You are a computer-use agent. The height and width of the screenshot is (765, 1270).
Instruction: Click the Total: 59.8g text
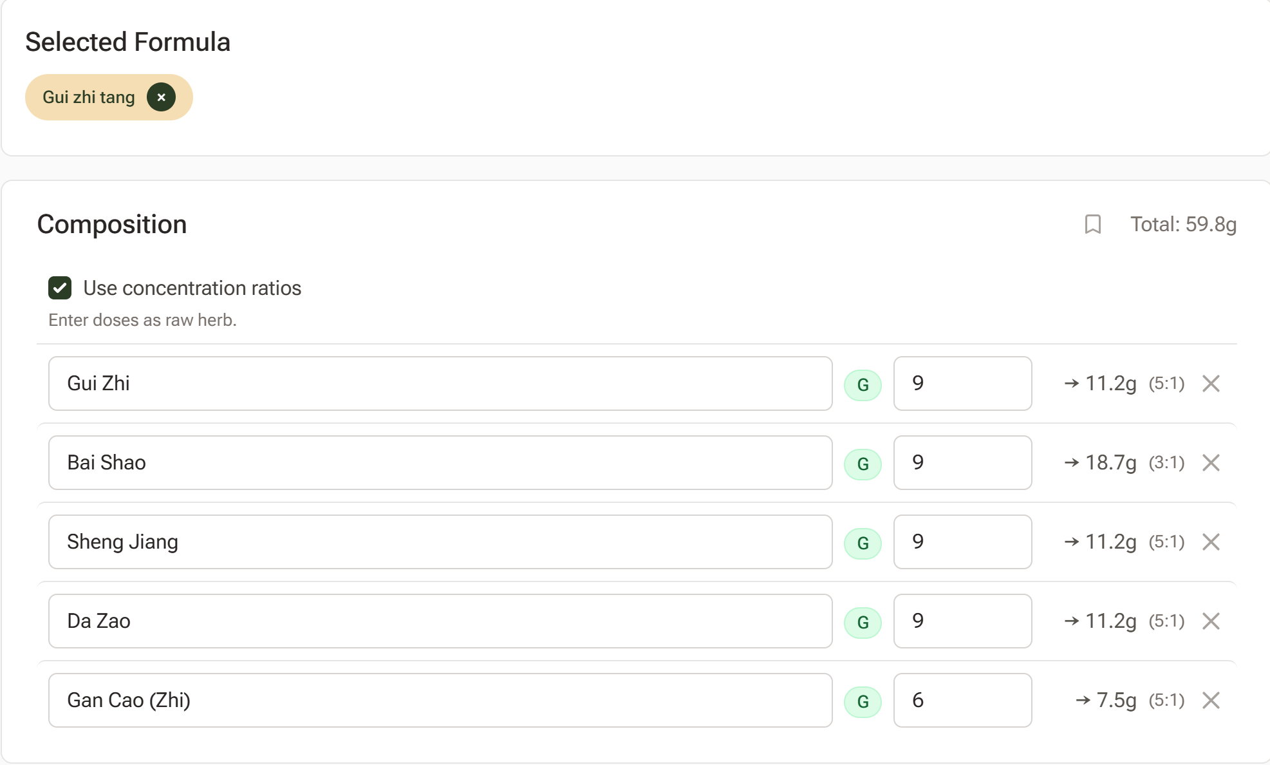1183,224
